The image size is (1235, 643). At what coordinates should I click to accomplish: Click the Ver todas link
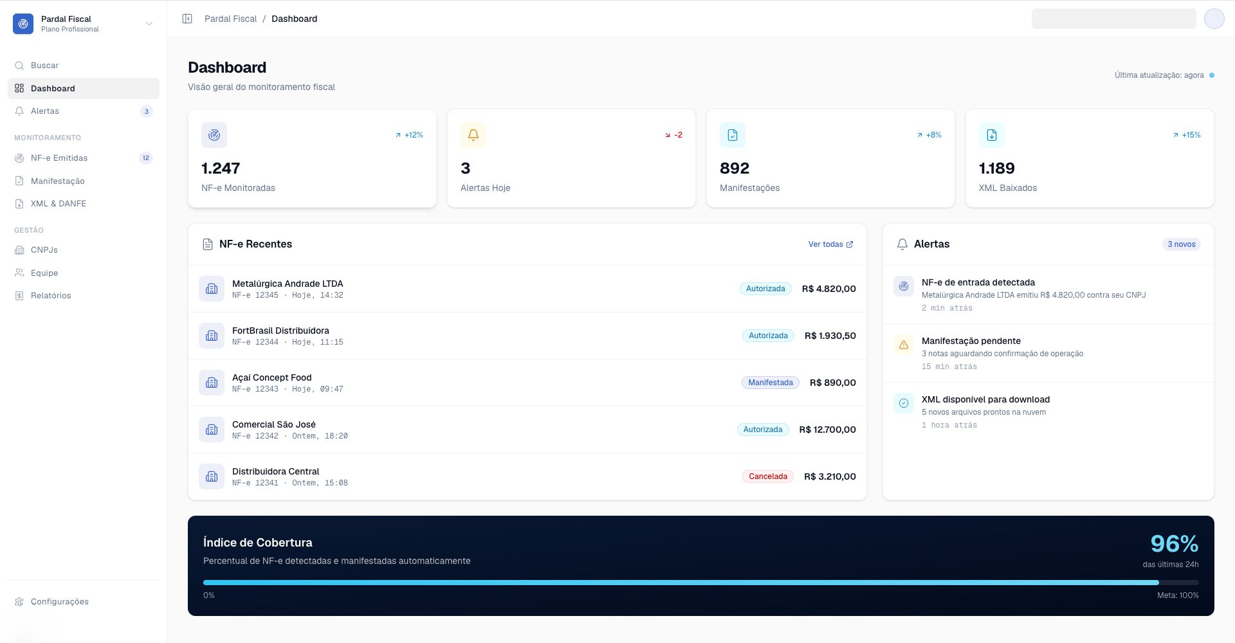pos(830,244)
